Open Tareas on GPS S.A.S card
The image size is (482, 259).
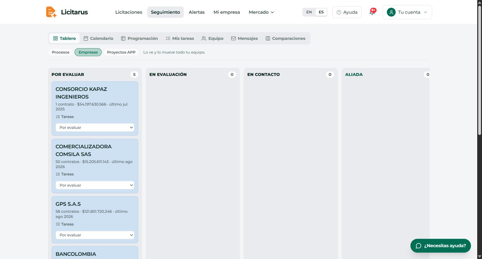tap(65, 224)
